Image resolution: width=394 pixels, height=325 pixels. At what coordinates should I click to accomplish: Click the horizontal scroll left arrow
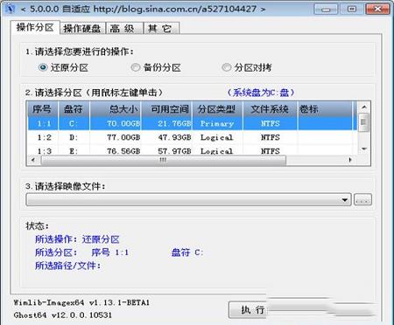click(x=33, y=160)
